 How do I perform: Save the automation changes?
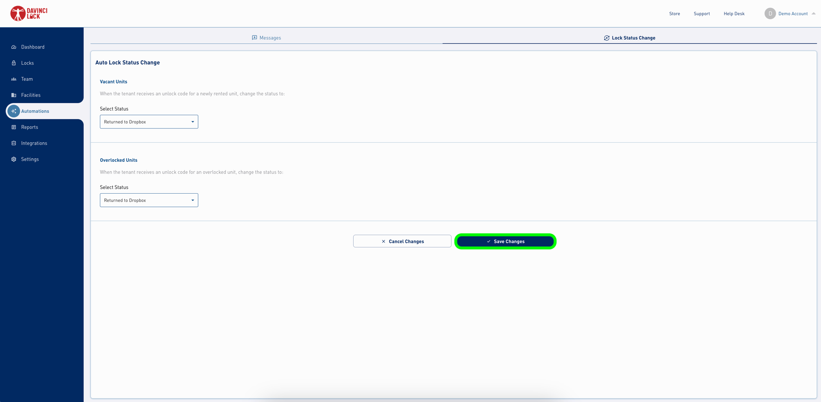coord(505,241)
